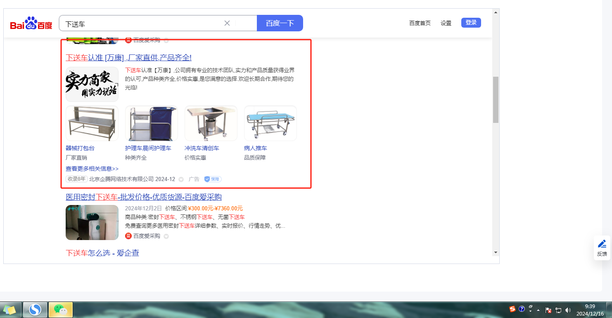The height and width of the screenshot is (318, 612).
Task: Click the Baidu paw logo
Action: (x=31, y=23)
